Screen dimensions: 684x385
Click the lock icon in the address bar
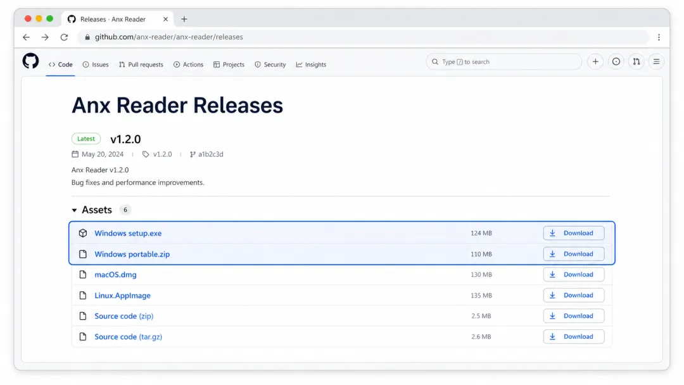pos(87,37)
